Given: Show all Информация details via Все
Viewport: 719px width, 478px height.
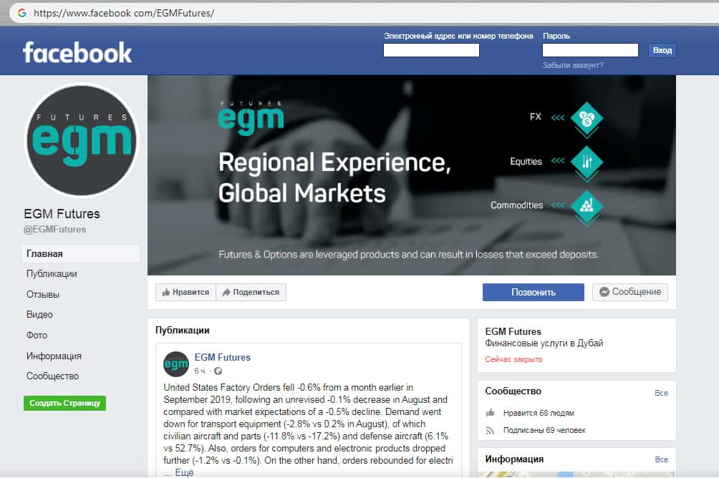Looking at the screenshot, I should [x=661, y=459].
